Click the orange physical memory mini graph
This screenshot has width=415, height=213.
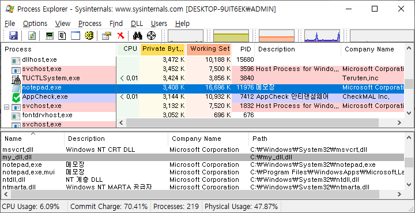pos(277,36)
